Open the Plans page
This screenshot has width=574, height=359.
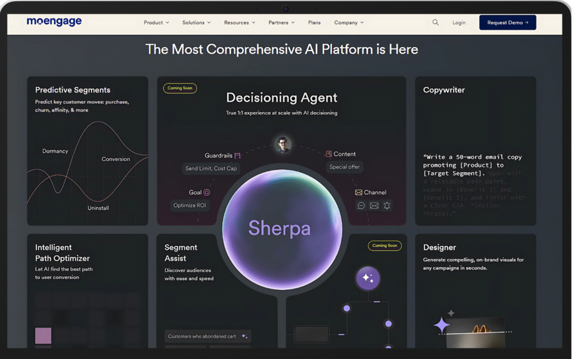point(314,22)
